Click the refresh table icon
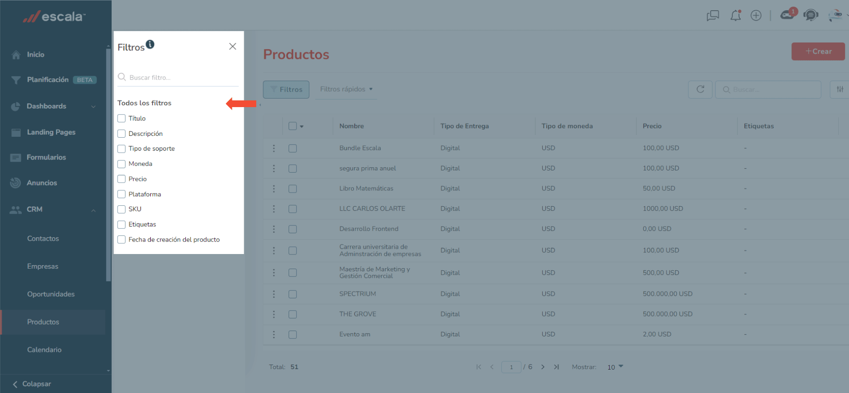849x393 pixels. coord(700,89)
